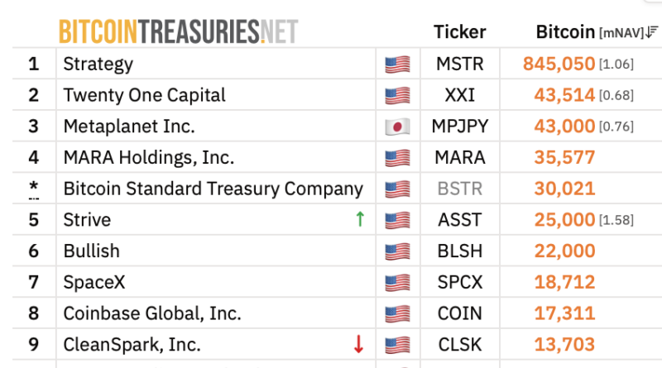
Task: Click the green up arrow next to Strive
Action: 360,219
